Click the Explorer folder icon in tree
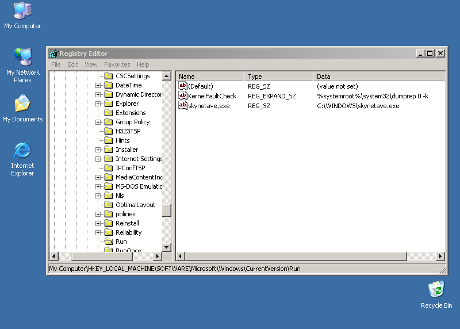460x329 pixels. pos(109,104)
